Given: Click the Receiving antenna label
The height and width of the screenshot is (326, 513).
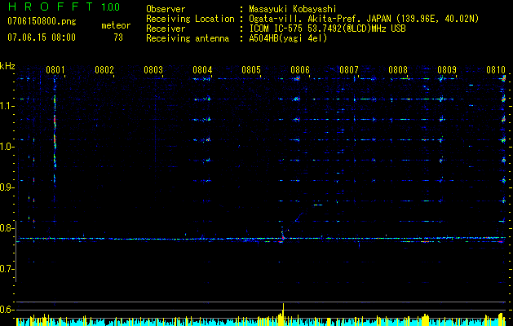Looking at the screenshot, I should [188, 38].
